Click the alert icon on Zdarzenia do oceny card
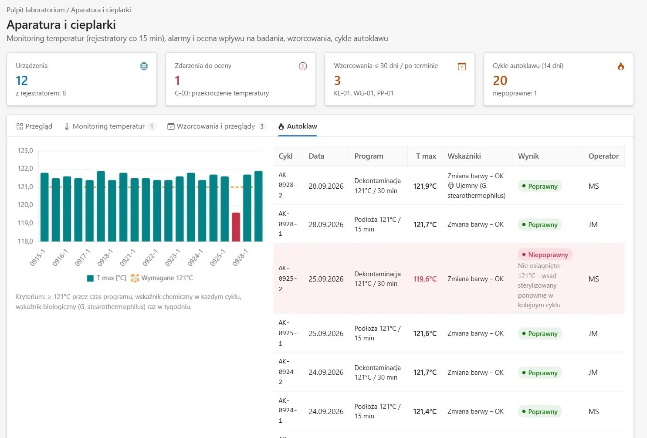 [303, 66]
